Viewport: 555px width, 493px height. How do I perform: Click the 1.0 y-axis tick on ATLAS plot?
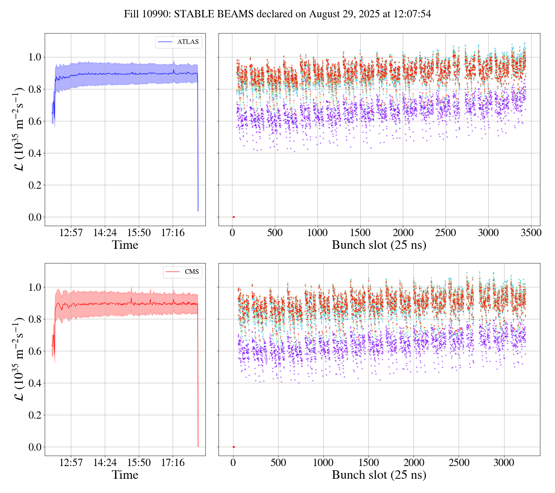[x=35, y=57]
